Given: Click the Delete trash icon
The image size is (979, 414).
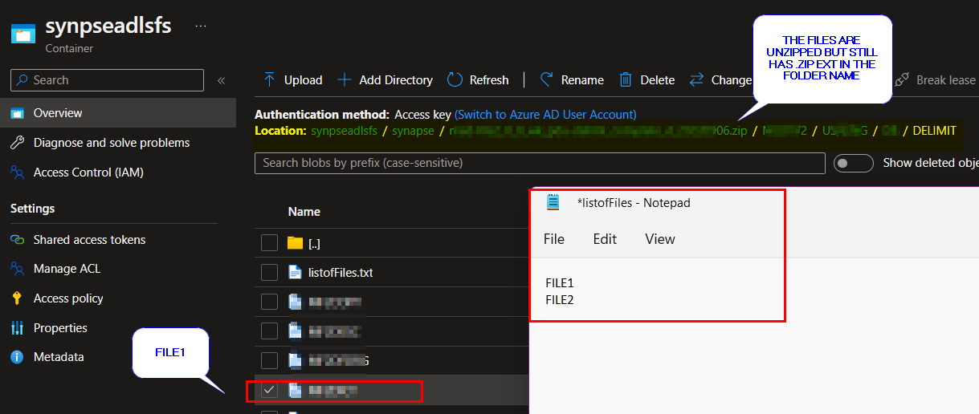Looking at the screenshot, I should pos(626,79).
